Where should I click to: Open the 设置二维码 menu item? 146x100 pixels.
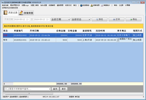(x=35, y=5)
